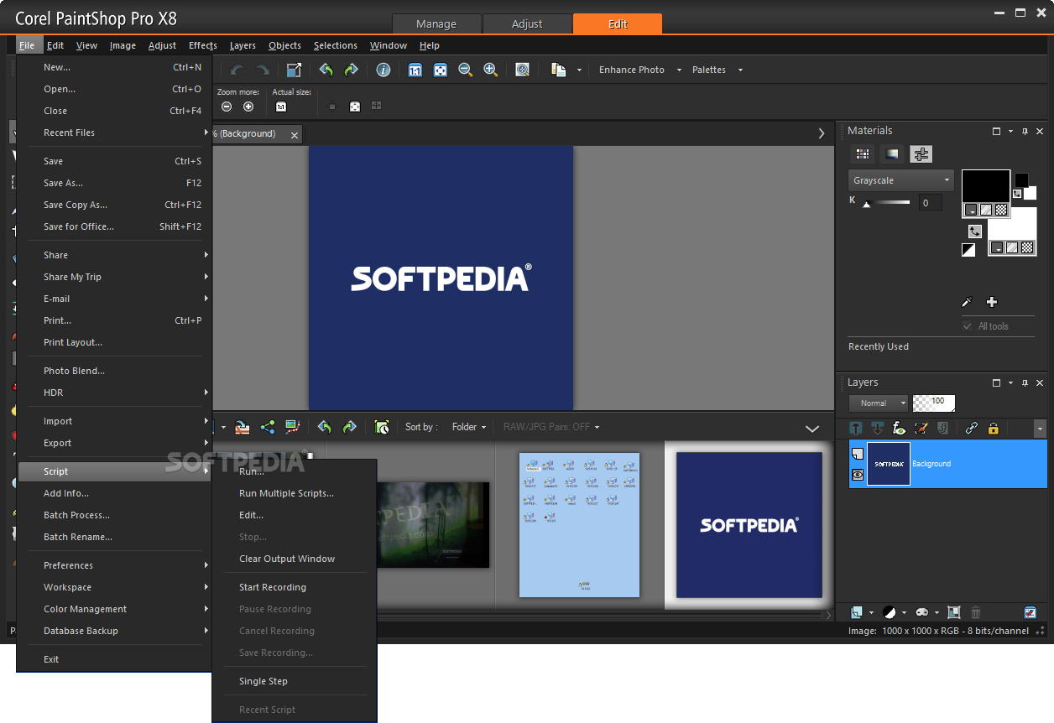The height and width of the screenshot is (723, 1054).
Task: Click Zoom out magnifier in main toolbar
Action: 465,70
